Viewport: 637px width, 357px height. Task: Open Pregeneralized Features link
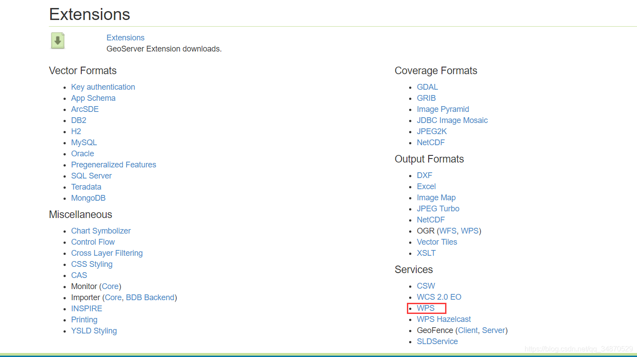coord(114,165)
